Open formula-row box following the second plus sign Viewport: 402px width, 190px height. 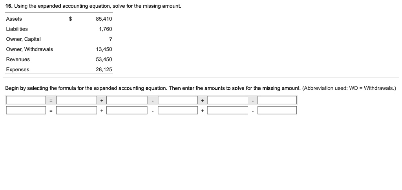point(227,100)
